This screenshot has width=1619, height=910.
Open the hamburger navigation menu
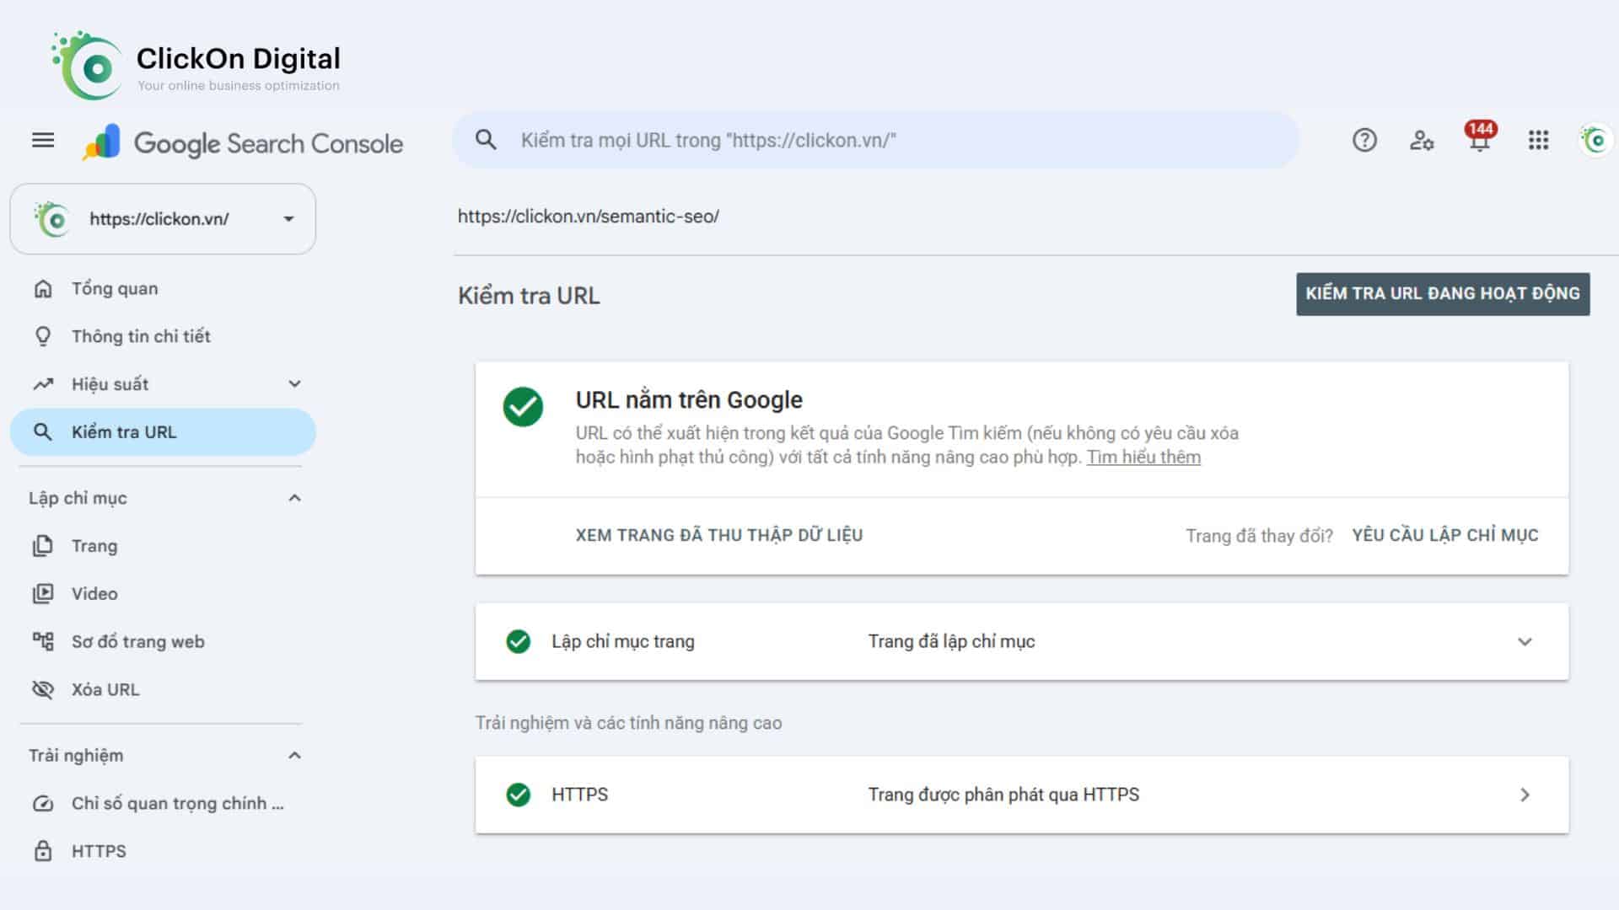pos(43,140)
